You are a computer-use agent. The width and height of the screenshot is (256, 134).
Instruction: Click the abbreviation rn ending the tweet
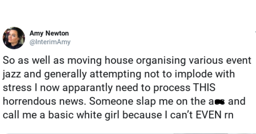coord(229,115)
